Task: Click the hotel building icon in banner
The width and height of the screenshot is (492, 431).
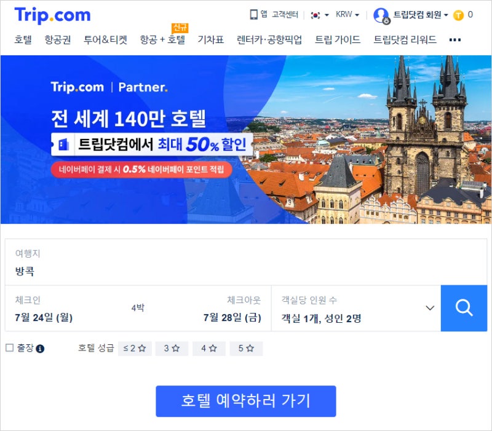Action: (x=63, y=144)
